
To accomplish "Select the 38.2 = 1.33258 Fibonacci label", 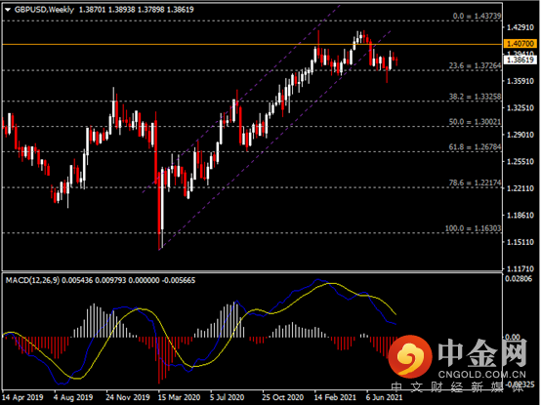I will [x=475, y=97].
